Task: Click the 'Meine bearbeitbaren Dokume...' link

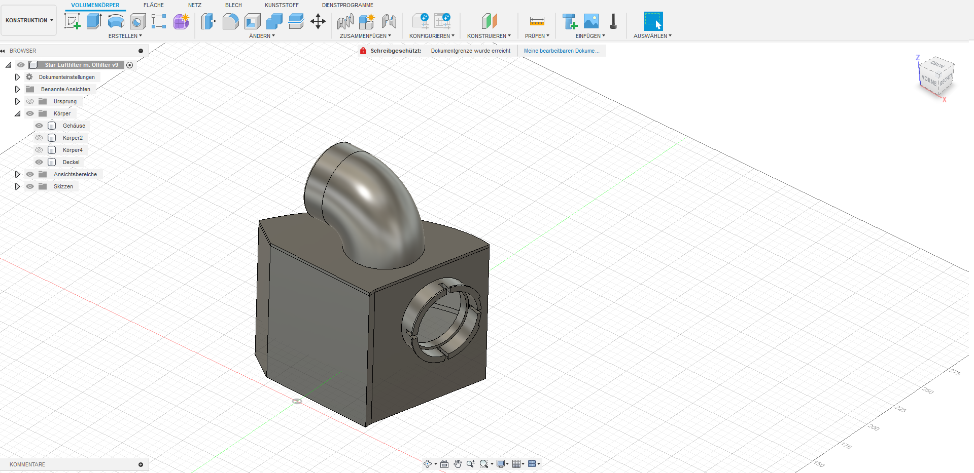Action: point(561,51)
